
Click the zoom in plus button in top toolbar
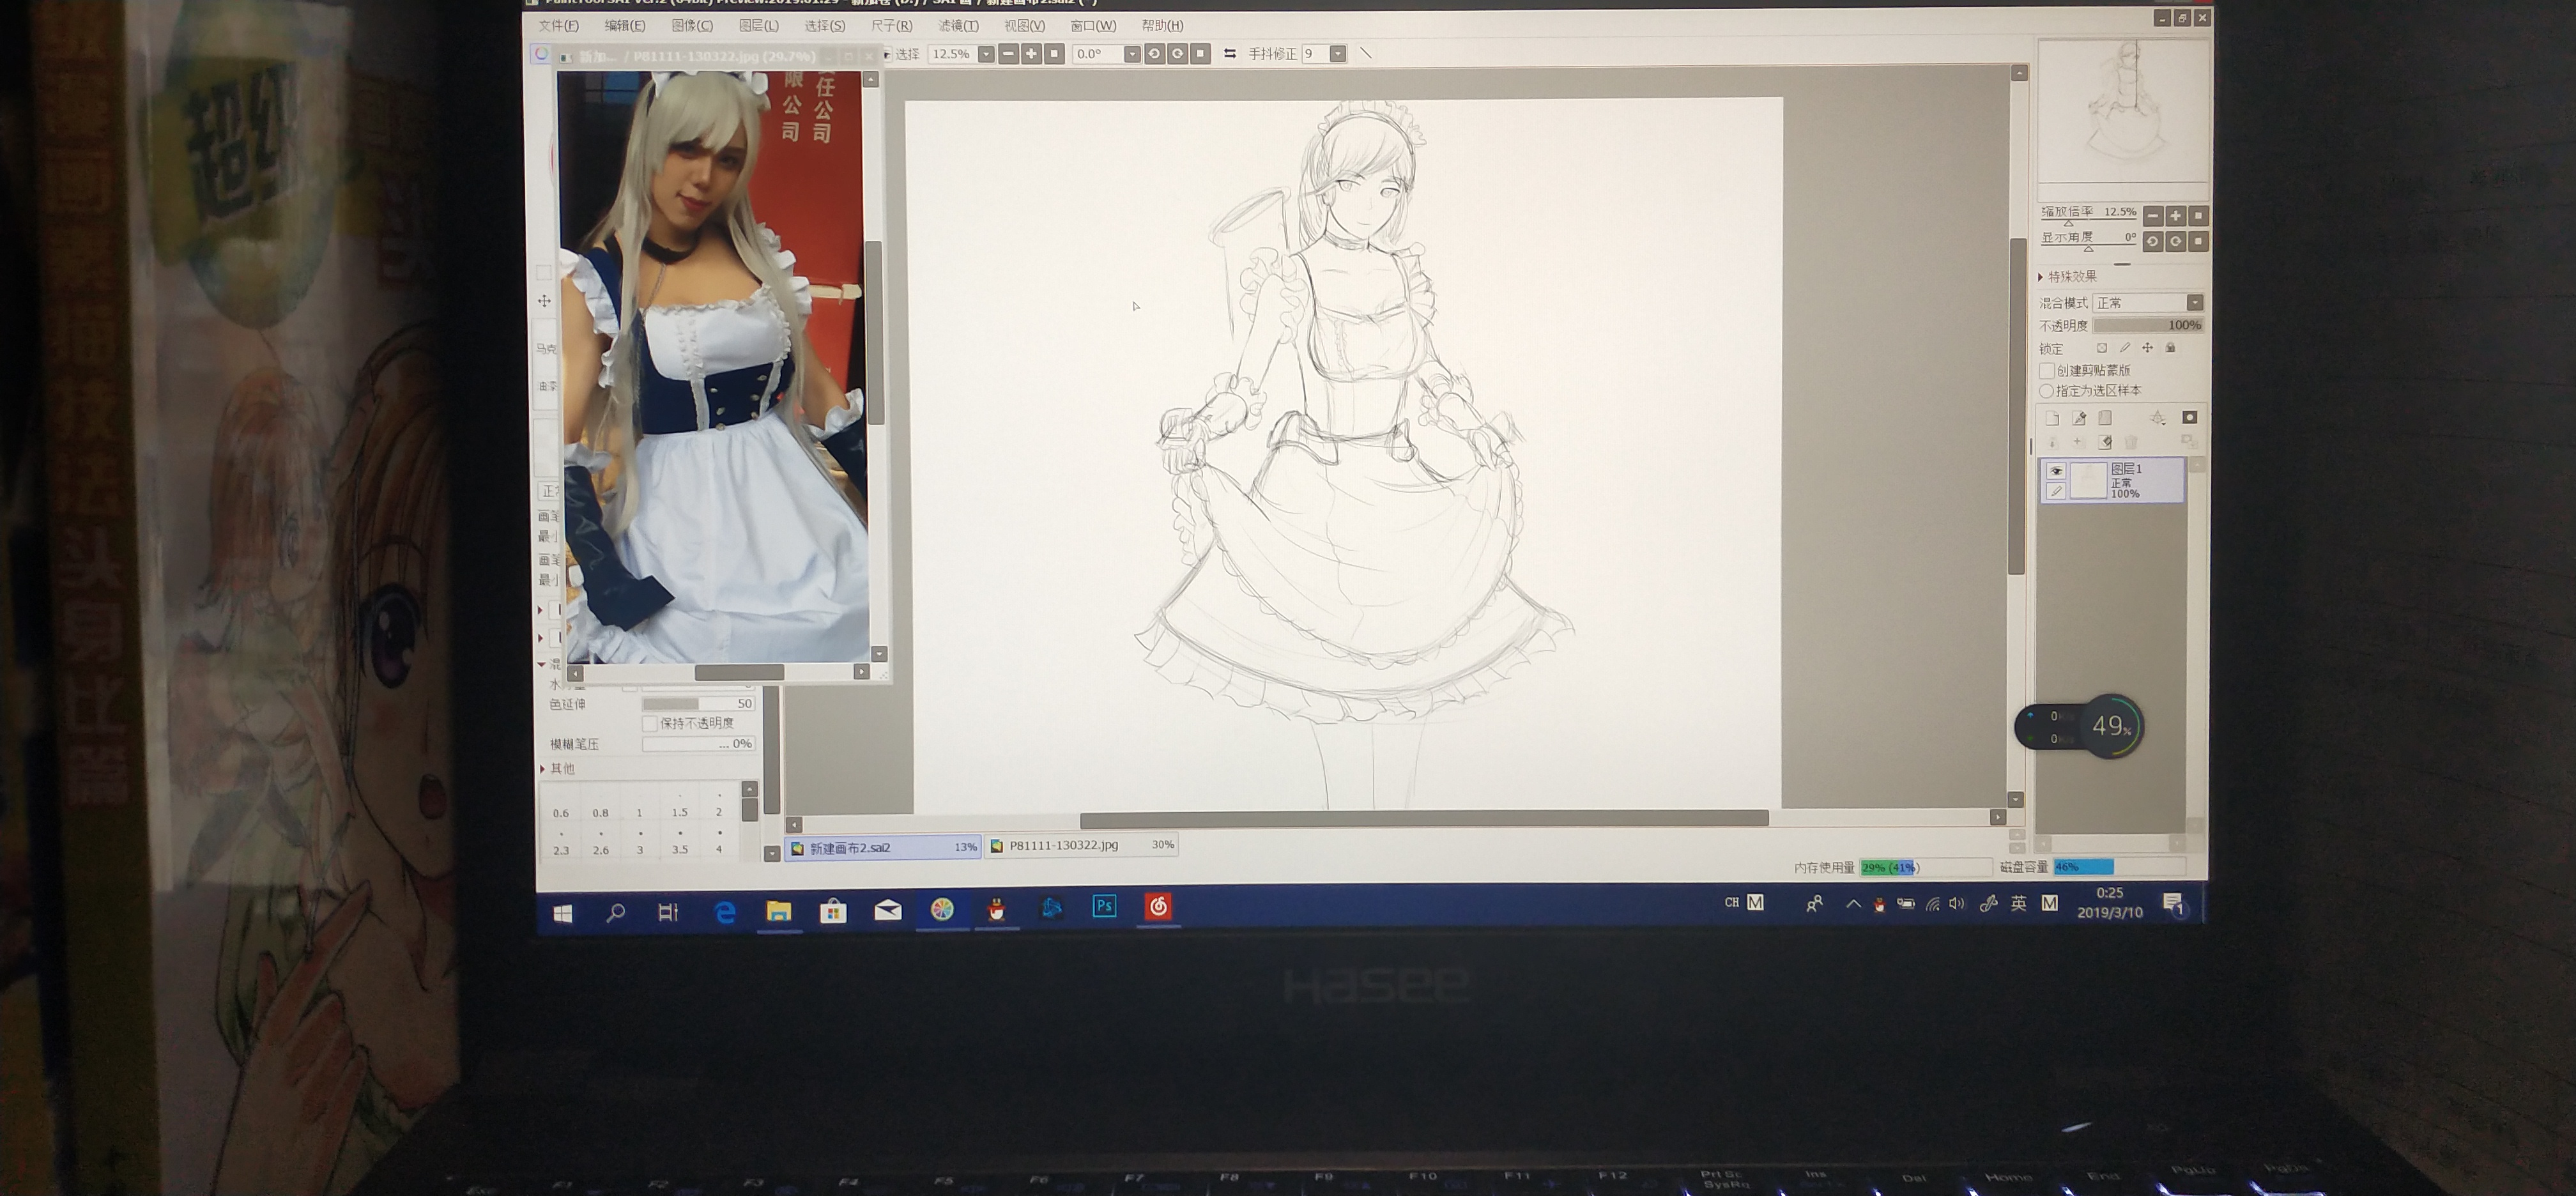(1031, 54)
